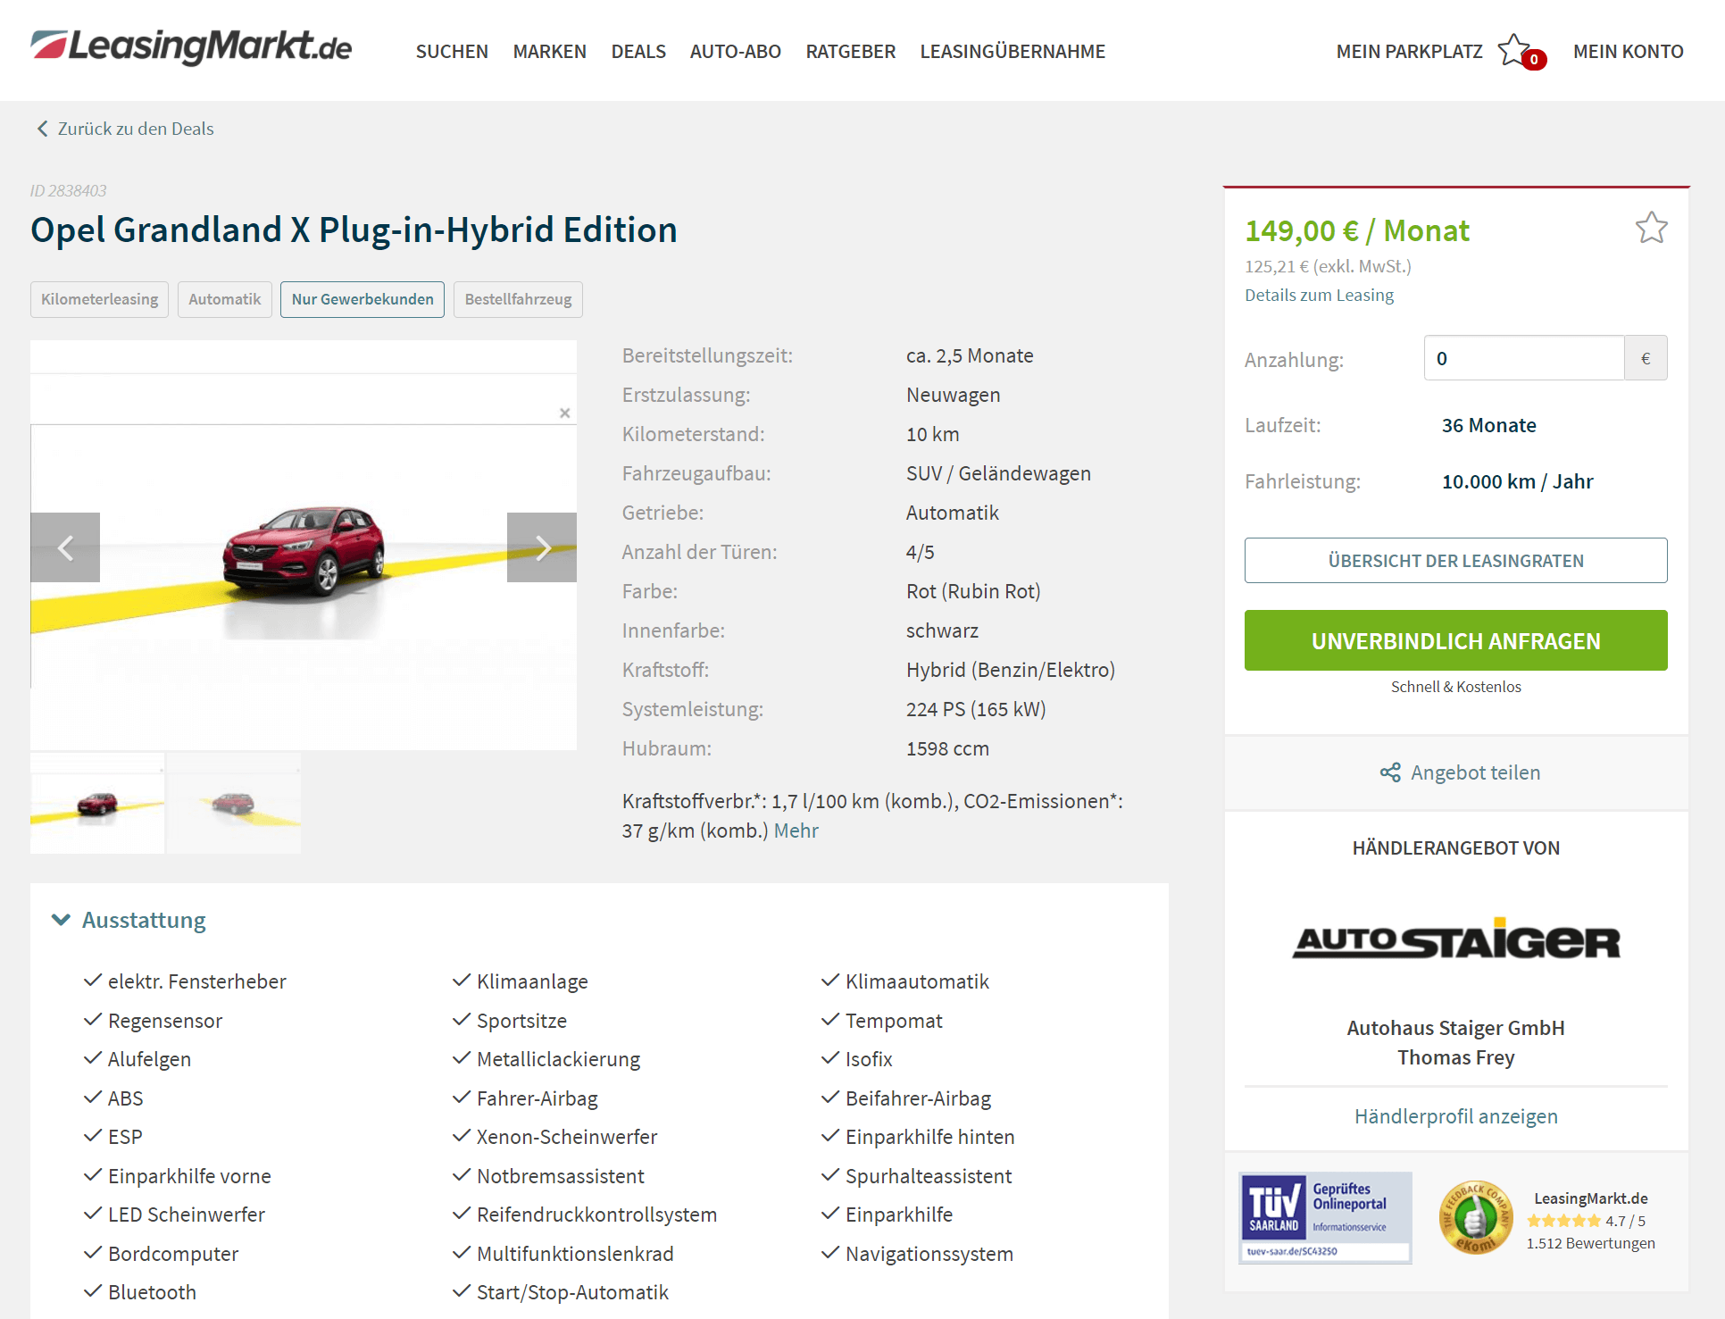Show previous car image arrow
1725x1319 pixels.
pos(65,547)
